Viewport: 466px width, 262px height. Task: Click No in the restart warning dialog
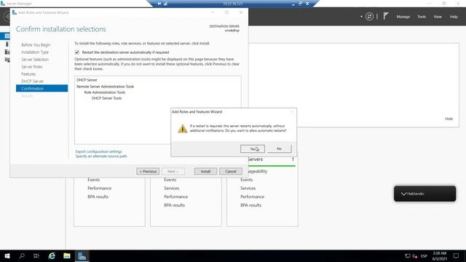click(279, 148)
